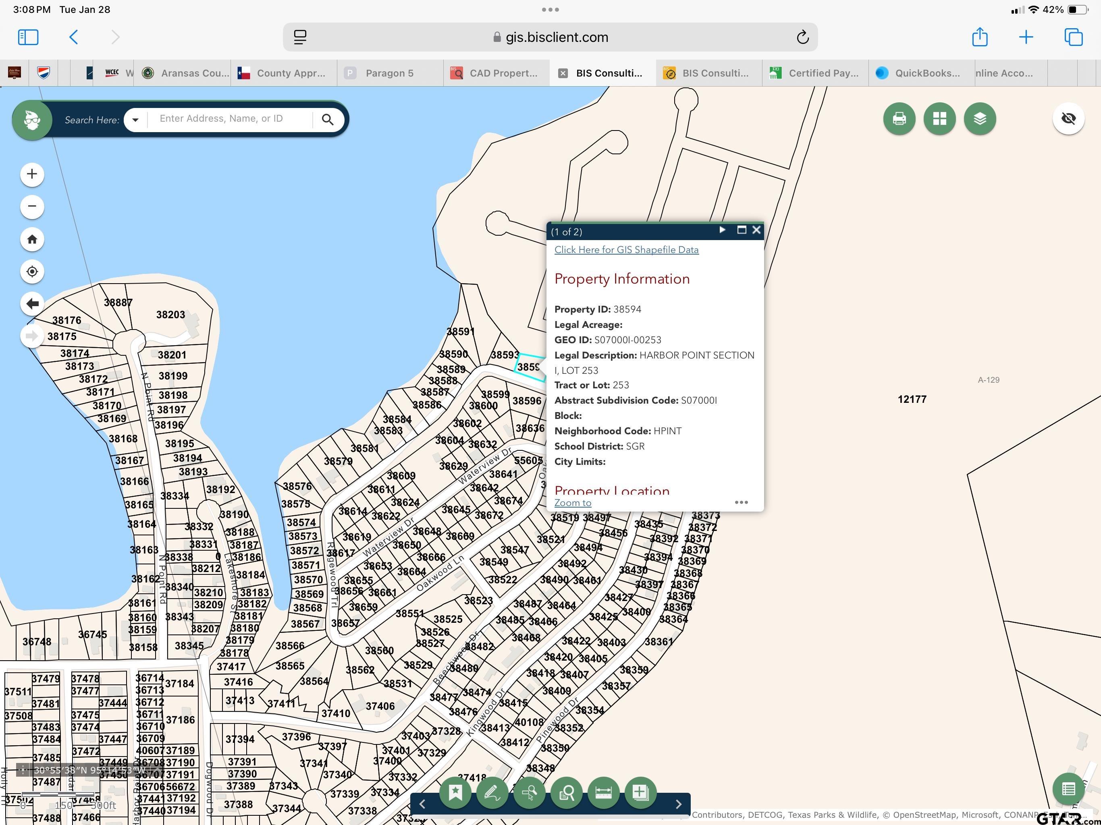Open the layer list stack button
This screenshot has height=825, width=1101.
[980, 118]
